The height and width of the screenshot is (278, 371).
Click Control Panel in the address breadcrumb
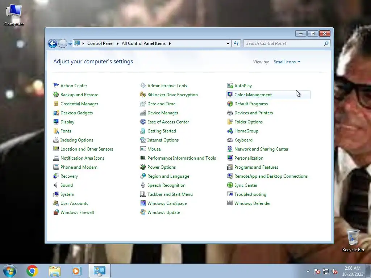tap(100, 43)
